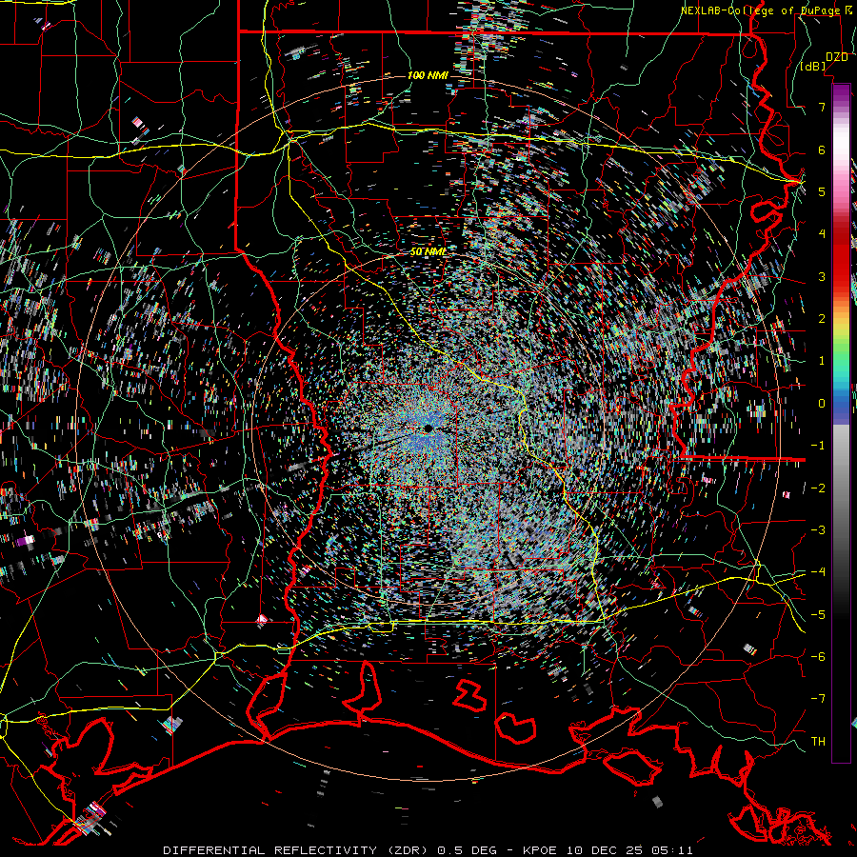Viewport: 857px width, 857px height.
Task: Click the "TH" label below the color scale
Action: (x=818, y=742)
